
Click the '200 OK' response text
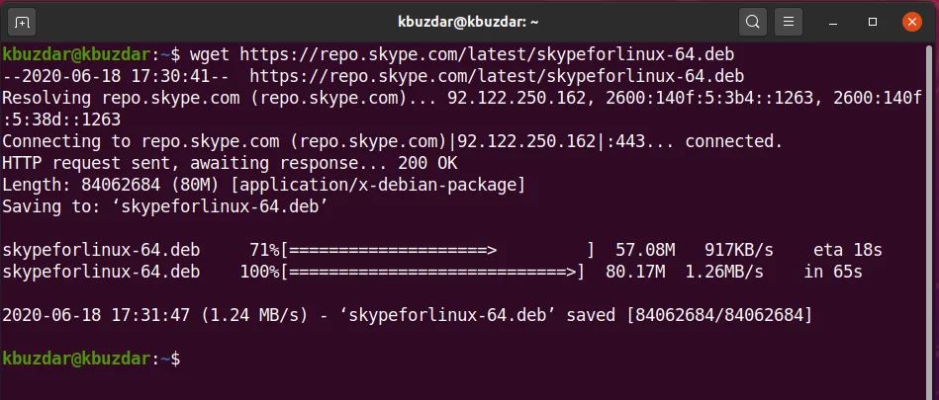pyautogui.click(x=427, y=163)
